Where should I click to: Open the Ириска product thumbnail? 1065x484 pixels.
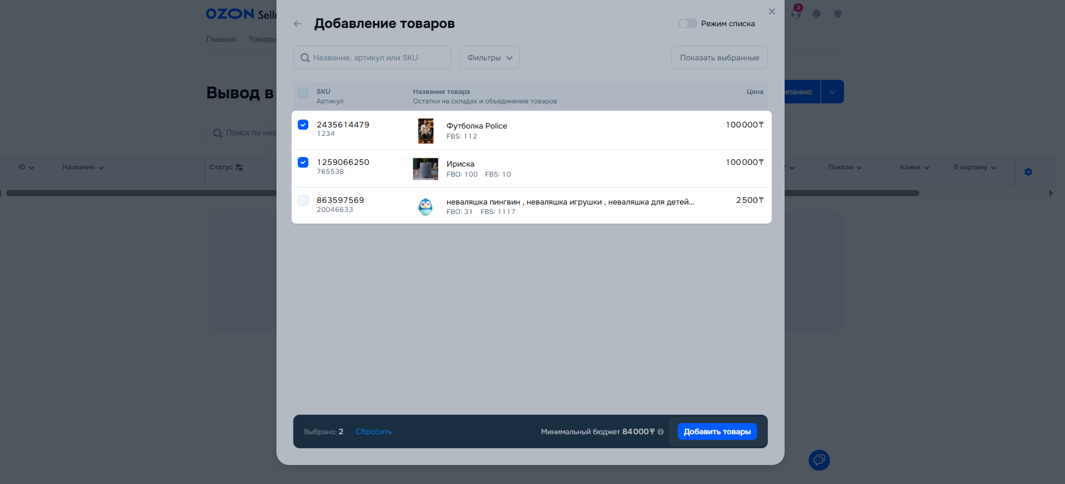tap(425, 169)
